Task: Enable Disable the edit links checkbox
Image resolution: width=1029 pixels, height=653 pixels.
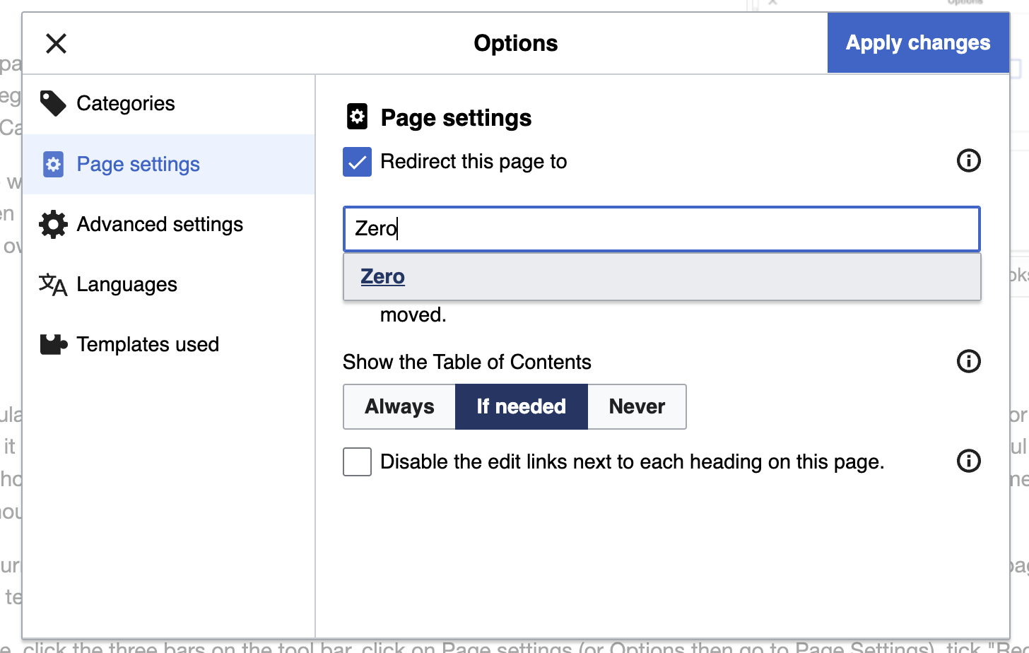Action: [x=357, y=462]
